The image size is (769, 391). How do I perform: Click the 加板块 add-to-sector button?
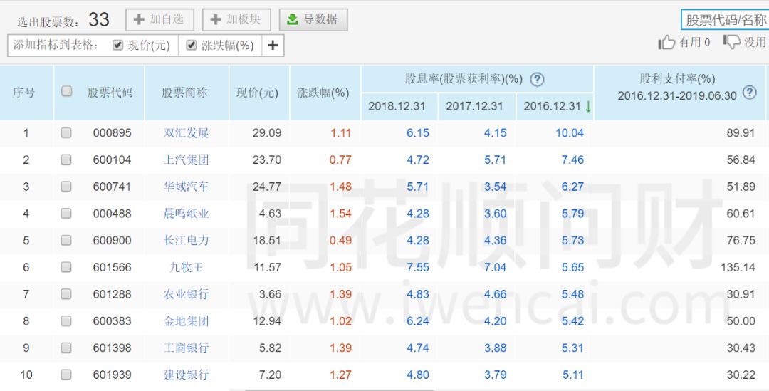(236, 20)
